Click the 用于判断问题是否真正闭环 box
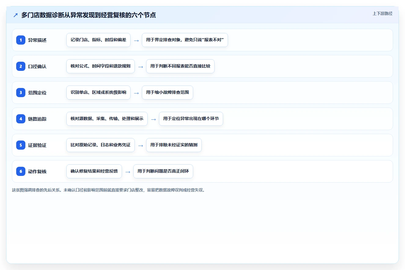 click(x=163, y=171)
